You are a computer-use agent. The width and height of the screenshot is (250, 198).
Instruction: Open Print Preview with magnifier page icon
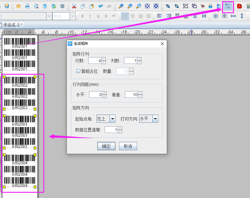coord(36,6)
